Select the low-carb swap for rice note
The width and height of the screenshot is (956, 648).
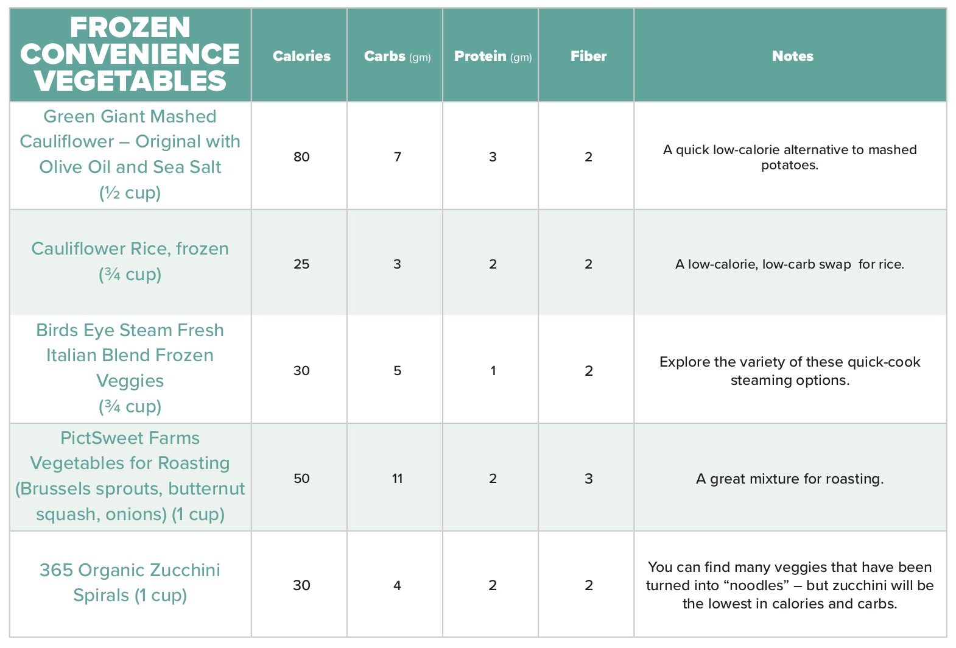(x=790, y=264)
